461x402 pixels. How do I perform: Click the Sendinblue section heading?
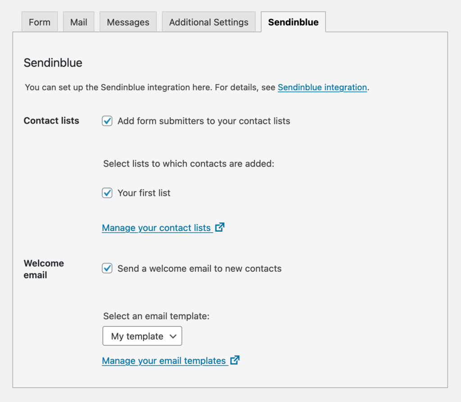tap(53, 63)
